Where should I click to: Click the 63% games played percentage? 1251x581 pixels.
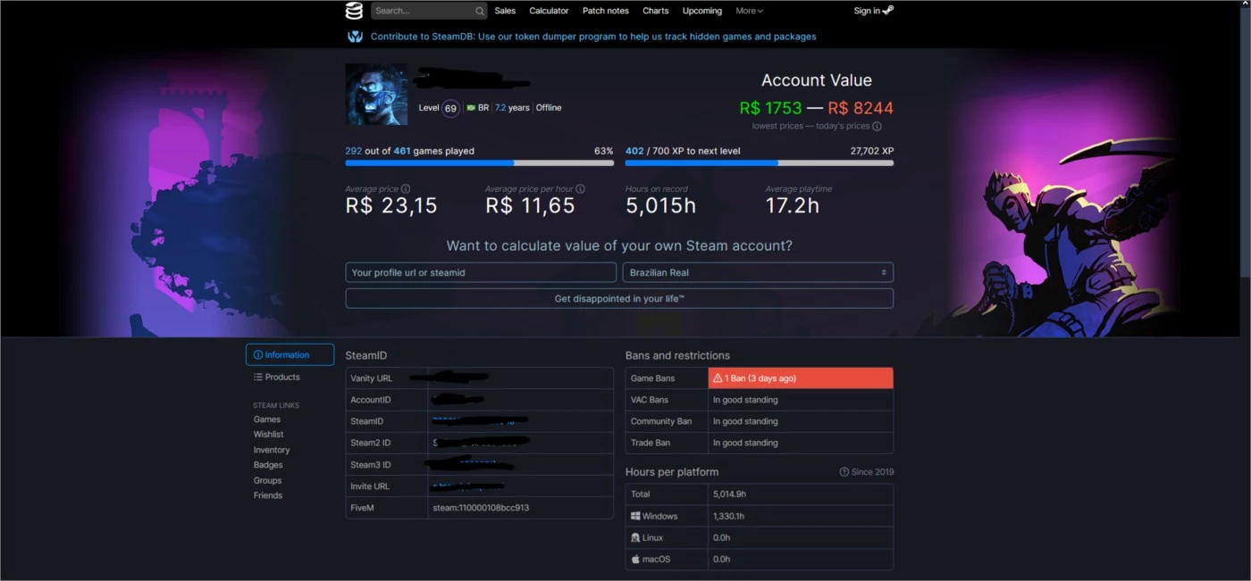point(604,151)
